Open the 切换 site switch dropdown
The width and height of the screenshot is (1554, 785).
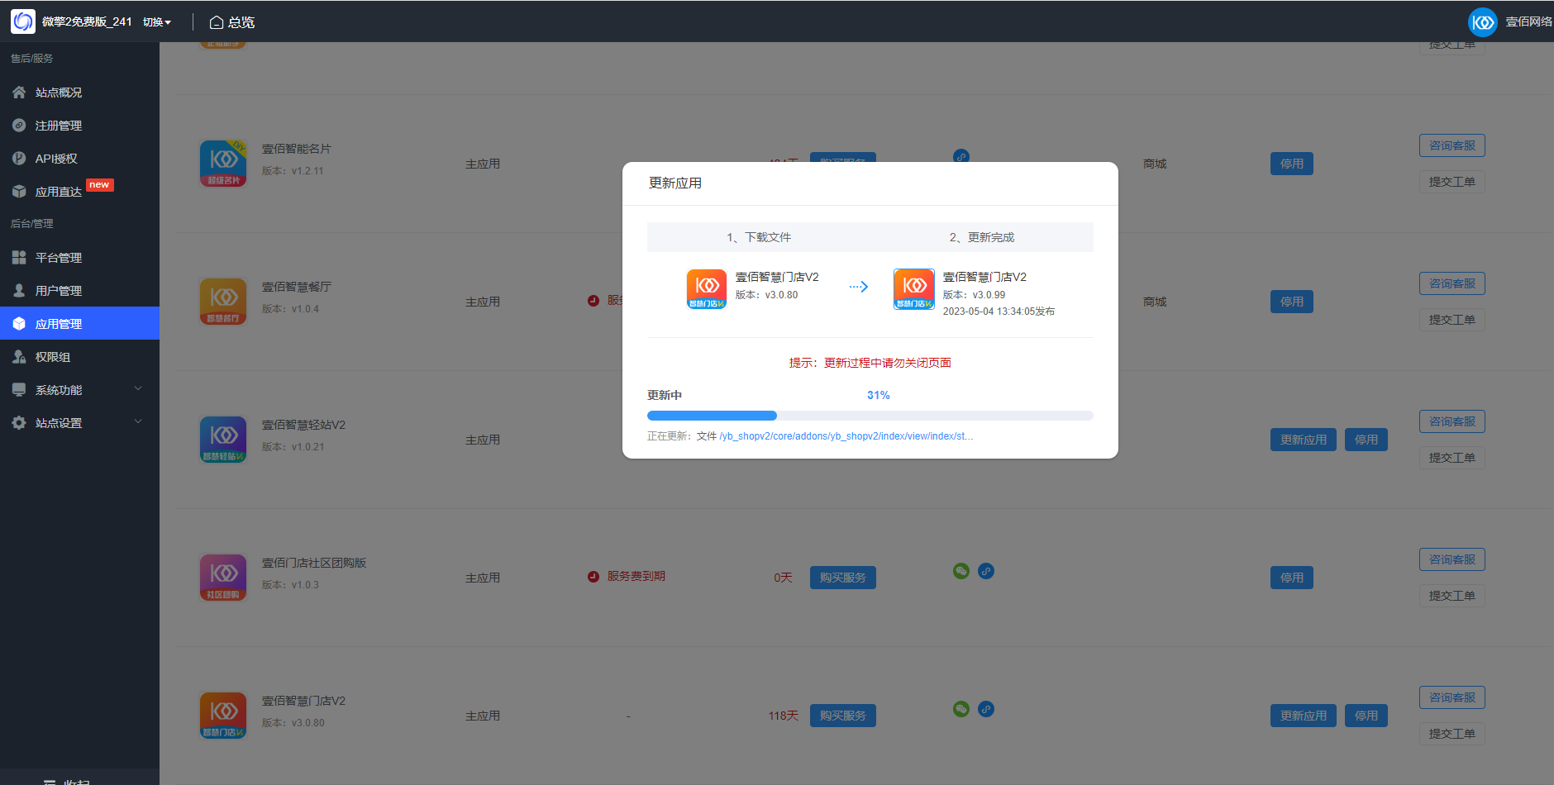pos(157,22)
